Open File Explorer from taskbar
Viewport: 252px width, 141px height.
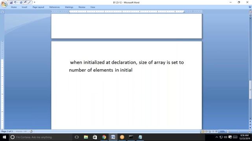(86, 137)
